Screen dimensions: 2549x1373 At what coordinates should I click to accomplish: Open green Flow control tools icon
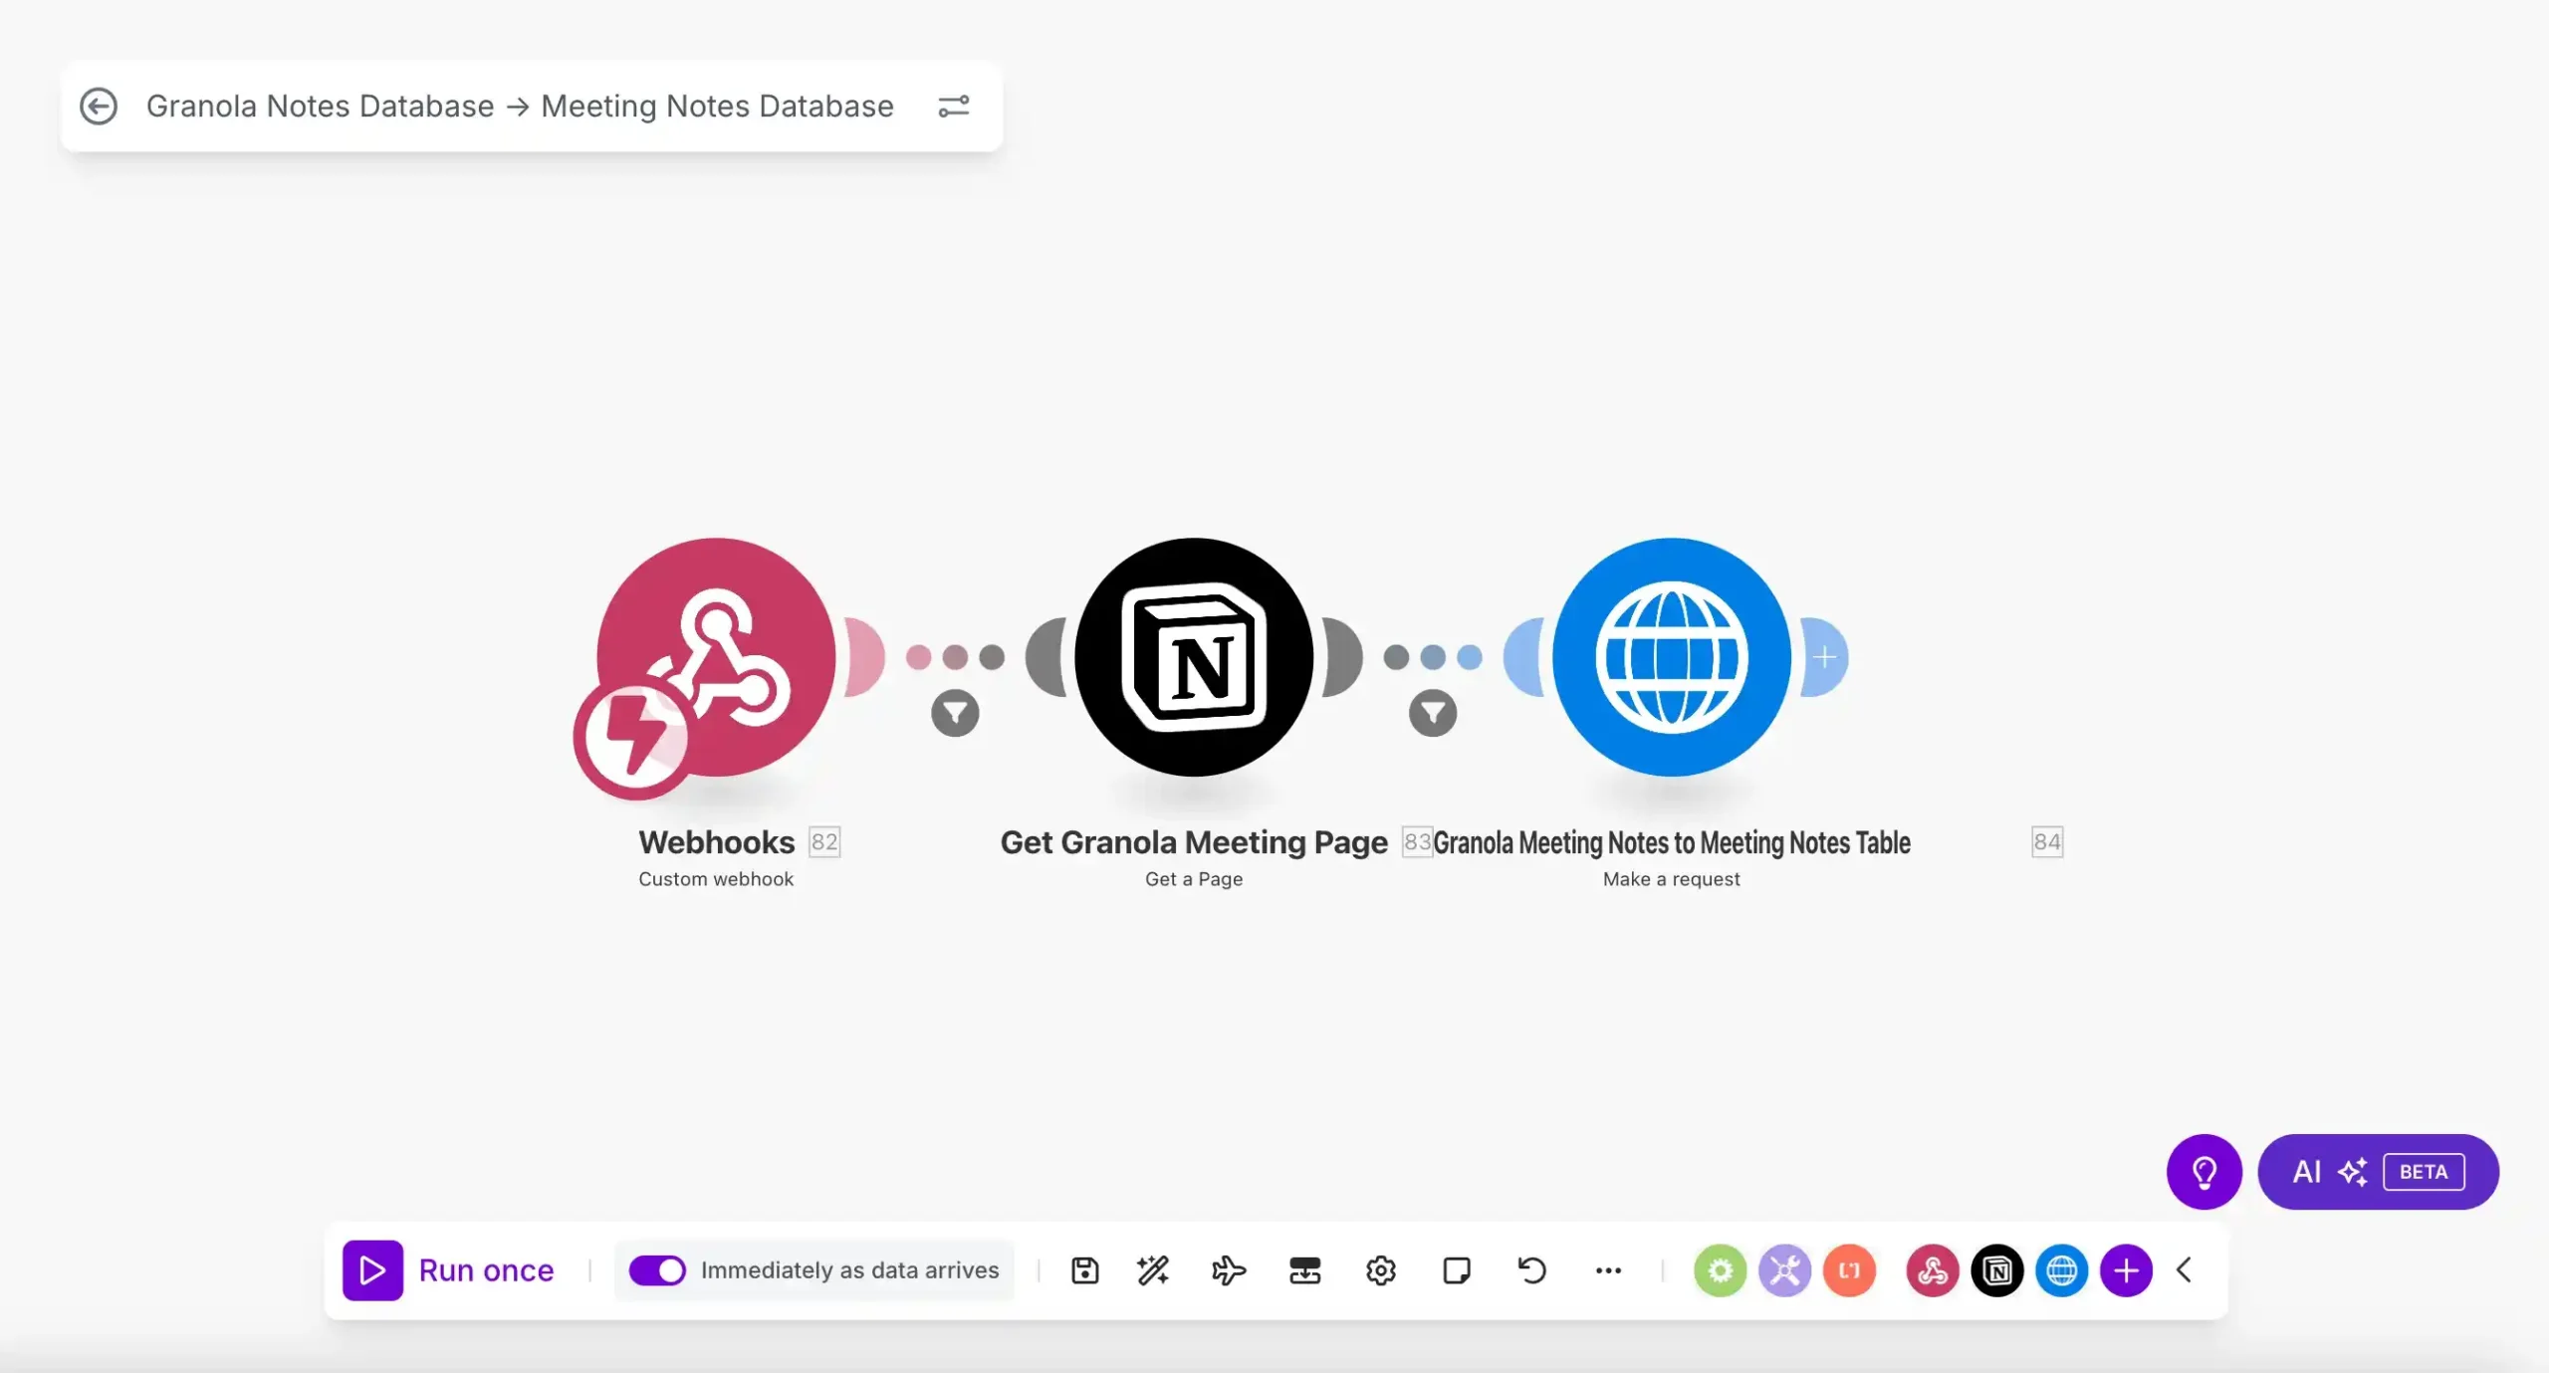[1720, 1270]
